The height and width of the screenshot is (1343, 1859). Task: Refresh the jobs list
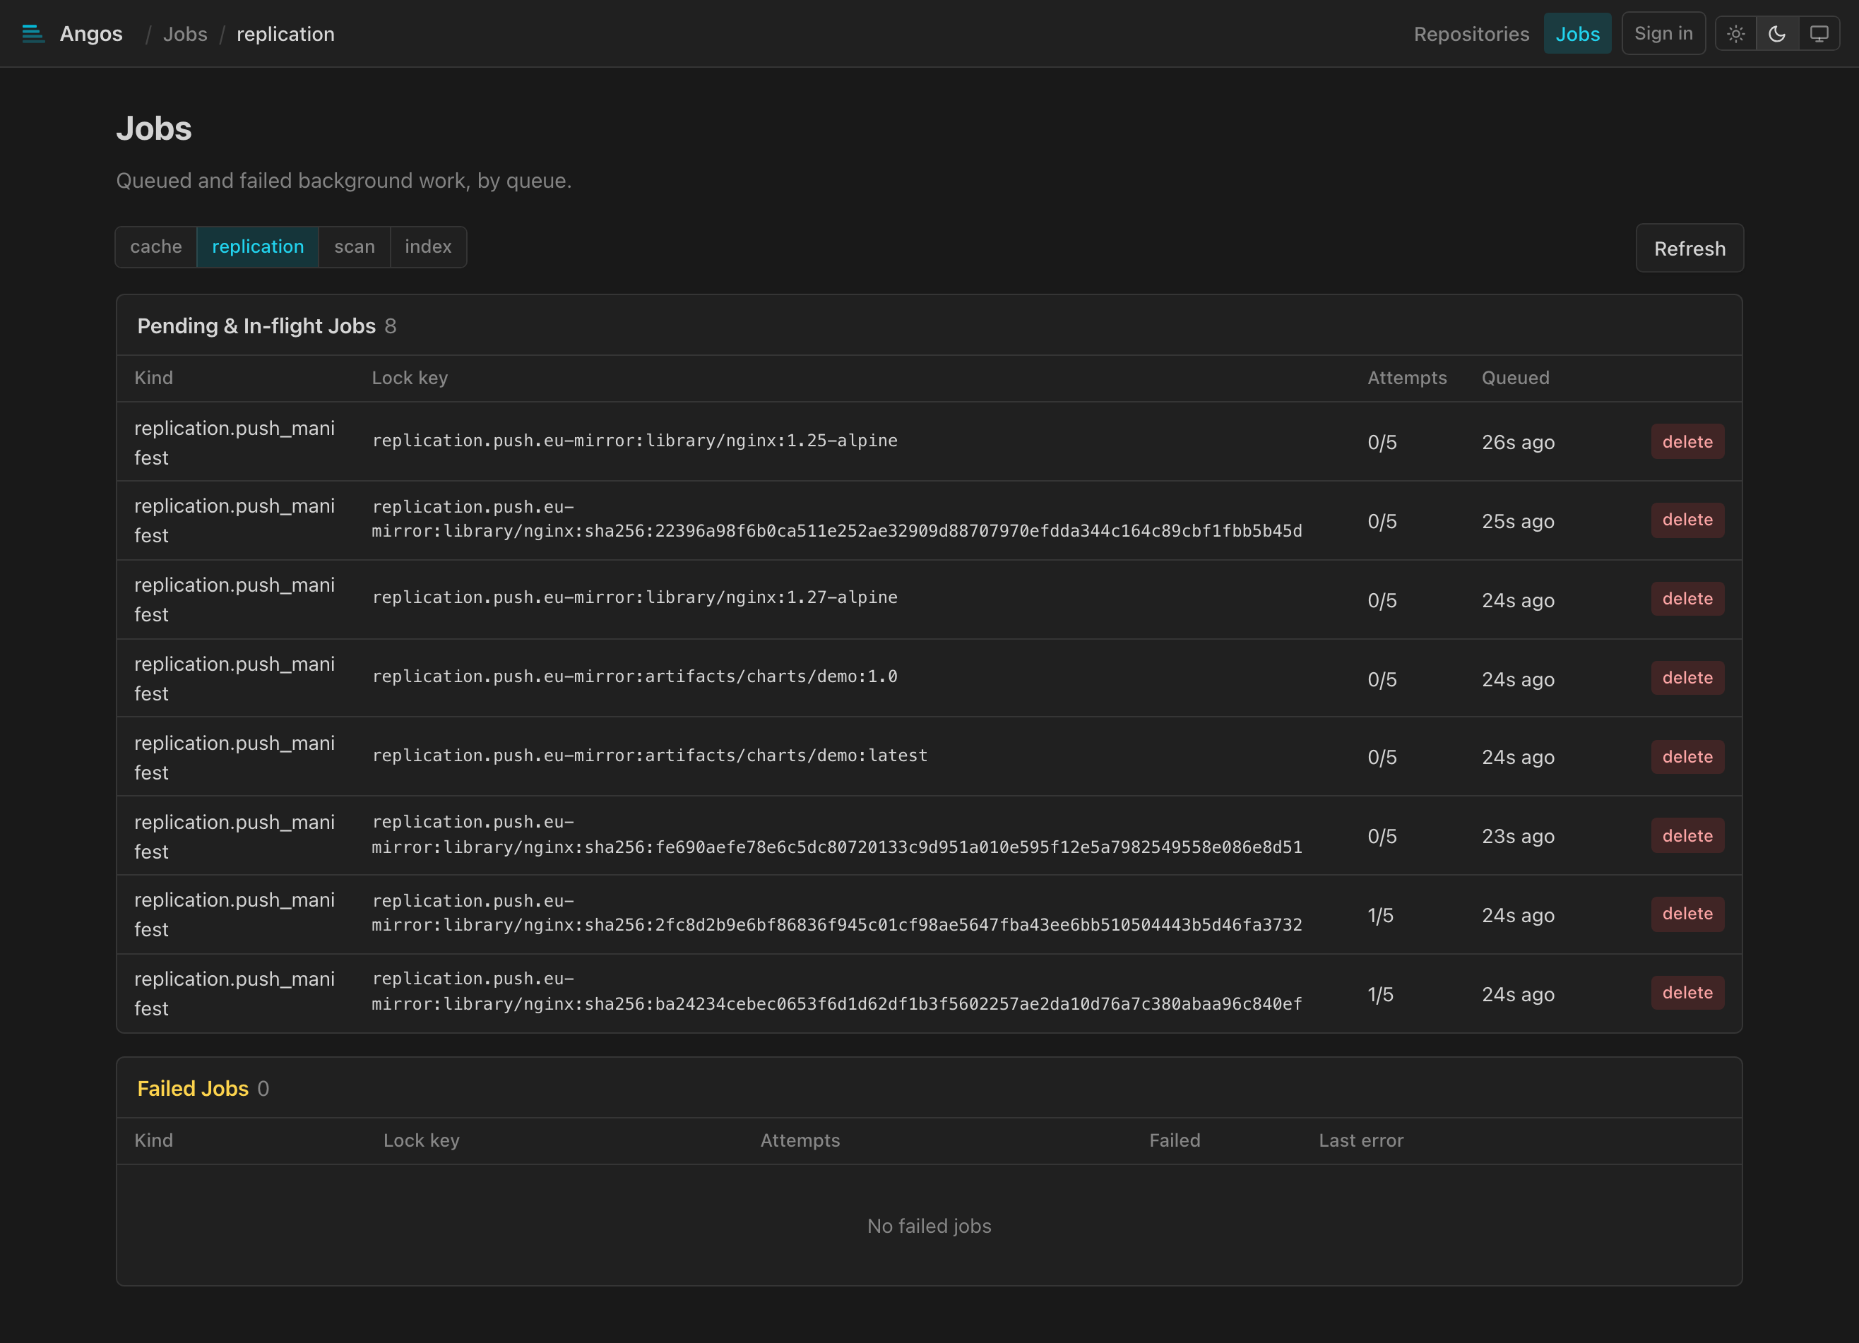click(1689, 249)
